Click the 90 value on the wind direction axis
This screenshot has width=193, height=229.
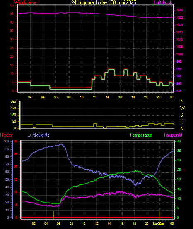(14, 122)
